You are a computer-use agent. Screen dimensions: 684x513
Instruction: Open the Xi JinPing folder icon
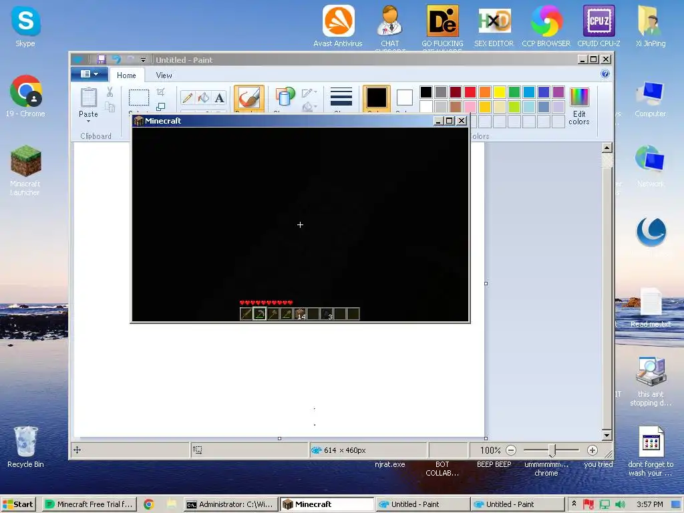pos(651,26)
